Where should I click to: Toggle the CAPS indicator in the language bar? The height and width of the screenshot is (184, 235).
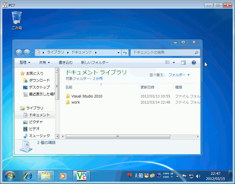tap(166, 174)
